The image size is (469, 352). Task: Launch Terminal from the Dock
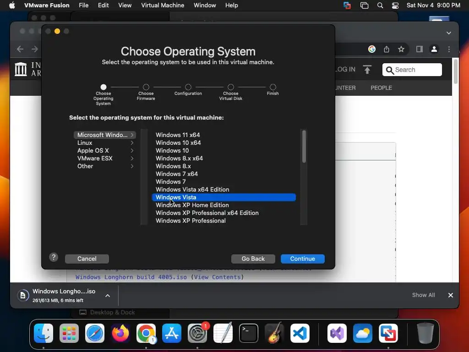click(249, 334)
